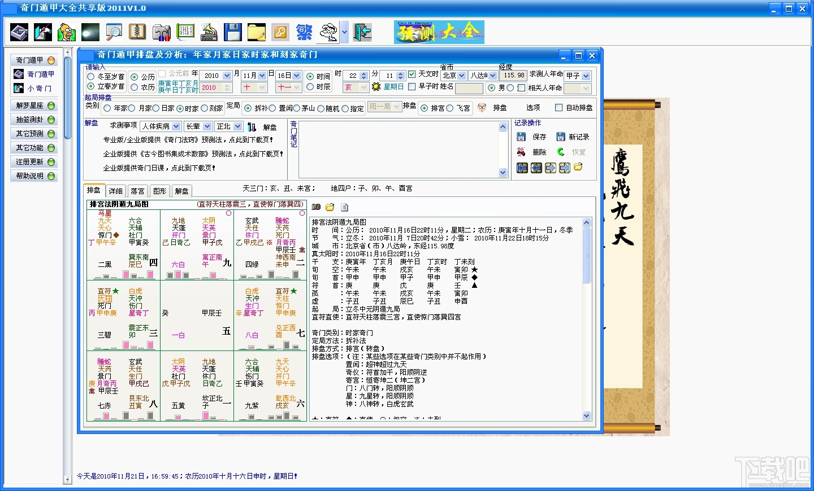Image resolution: width=814 pixels, height=491 pixels.
Task: Select the 飞宫 radio option
Action: pyautogui.click(x=450, y=108)
